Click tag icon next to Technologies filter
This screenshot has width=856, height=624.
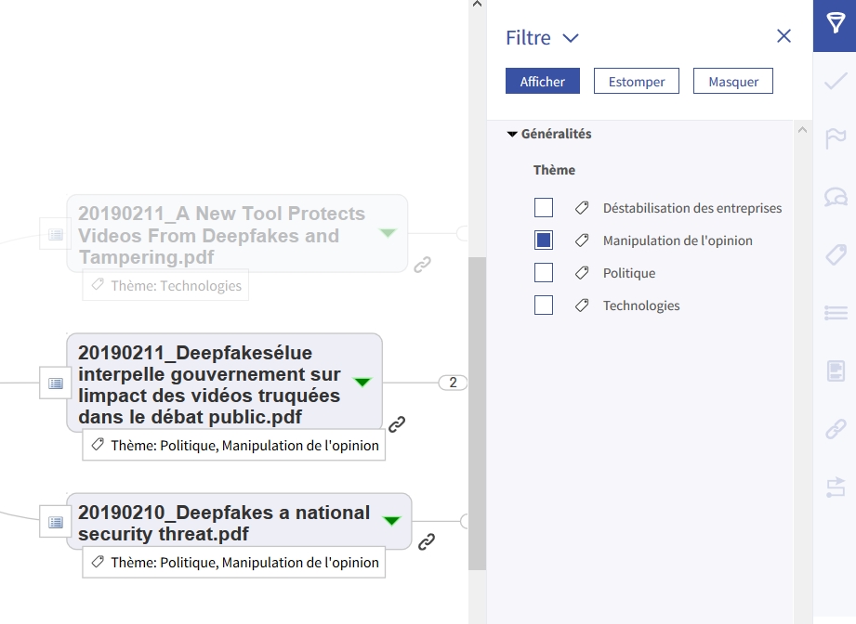tap(582, 305)
